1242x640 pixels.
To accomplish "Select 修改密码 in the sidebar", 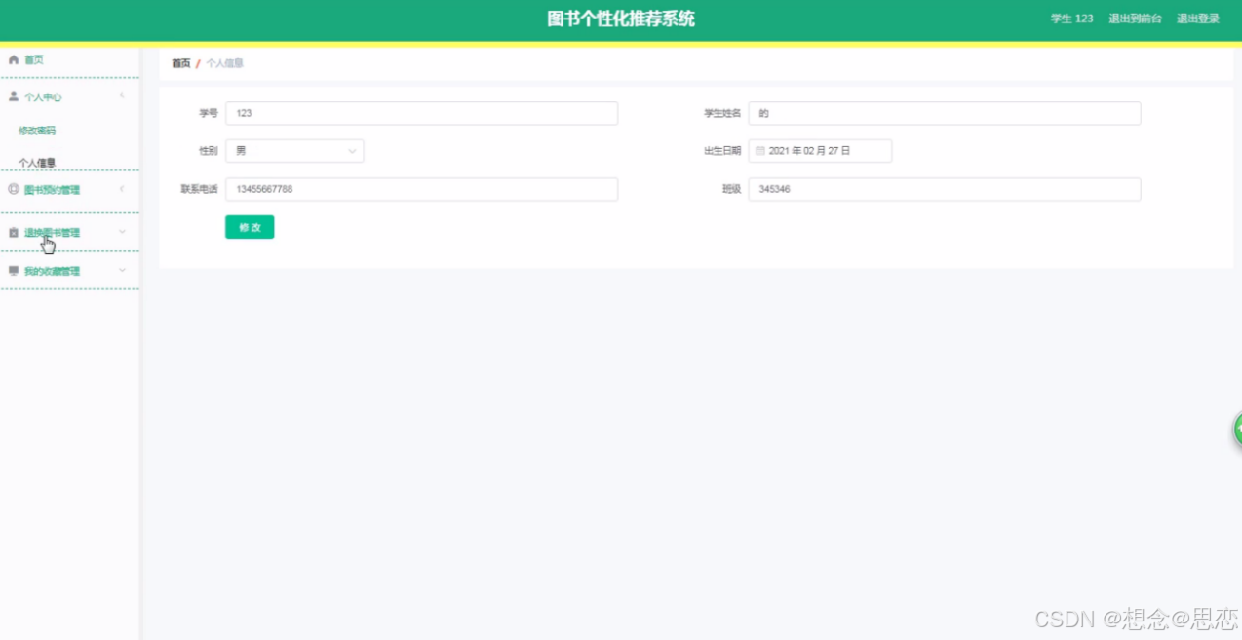I will coord(37,131).
